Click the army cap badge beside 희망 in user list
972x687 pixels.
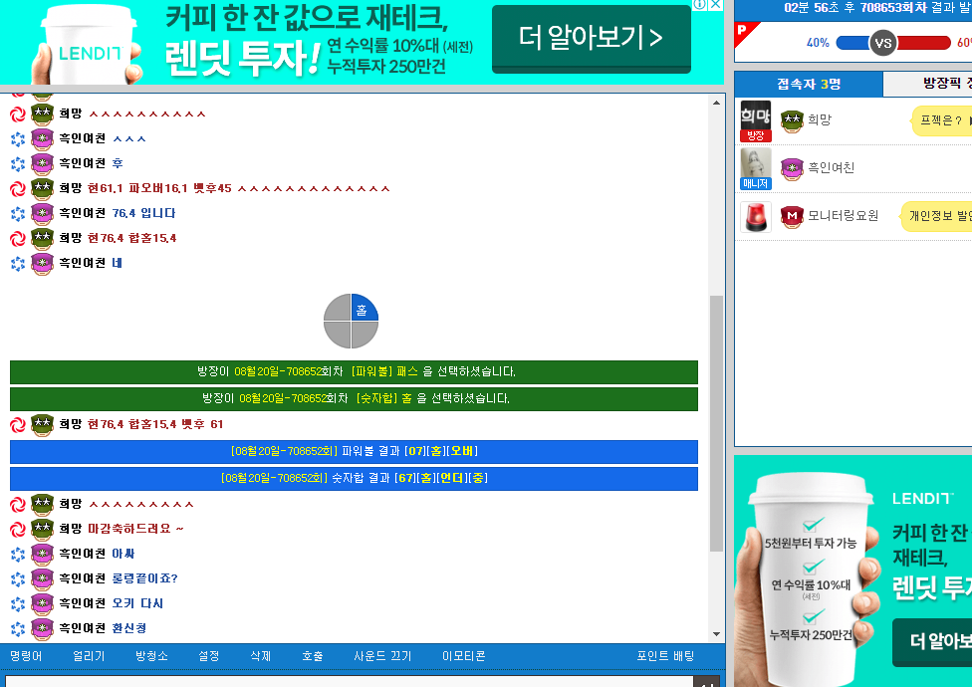tap(792, 120)
